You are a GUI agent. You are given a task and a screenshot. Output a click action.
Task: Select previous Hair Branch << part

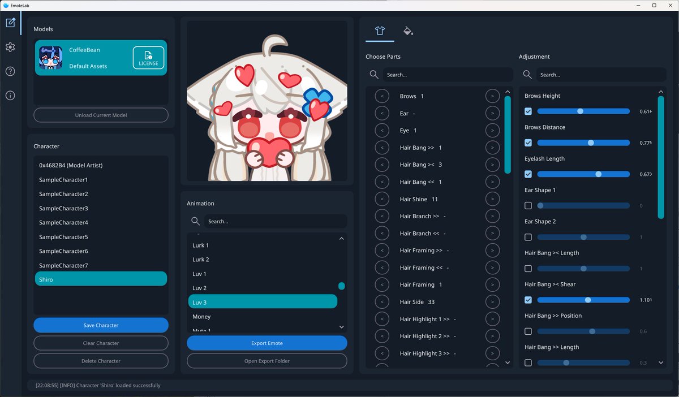pos(382,233)
